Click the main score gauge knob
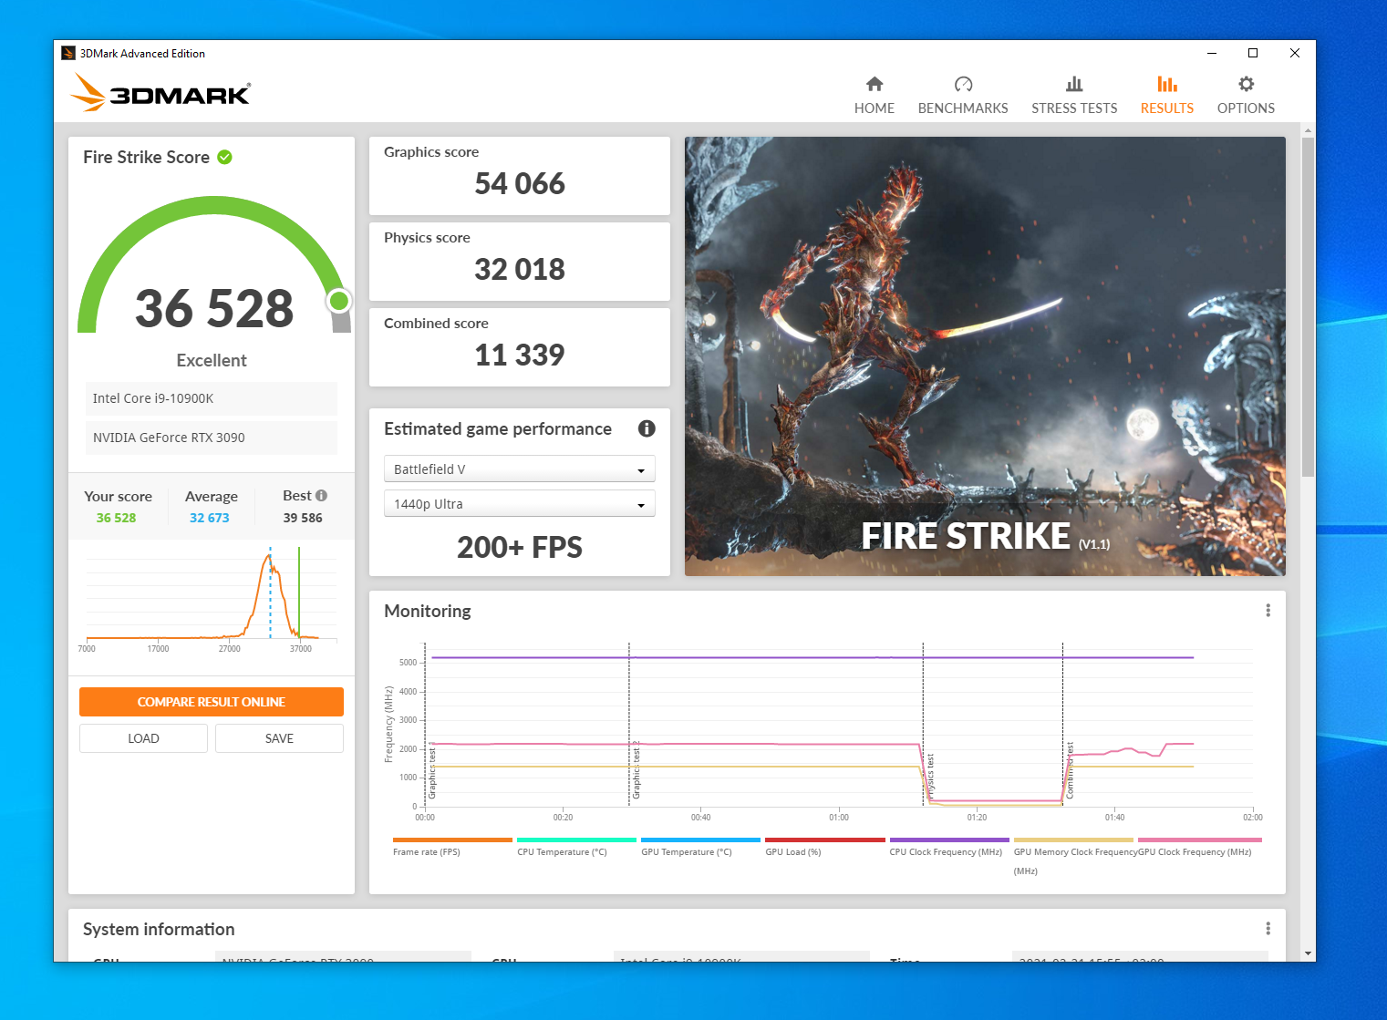Image resolution: width=1387 pixels, height=1020 pixels. [339, 300]
